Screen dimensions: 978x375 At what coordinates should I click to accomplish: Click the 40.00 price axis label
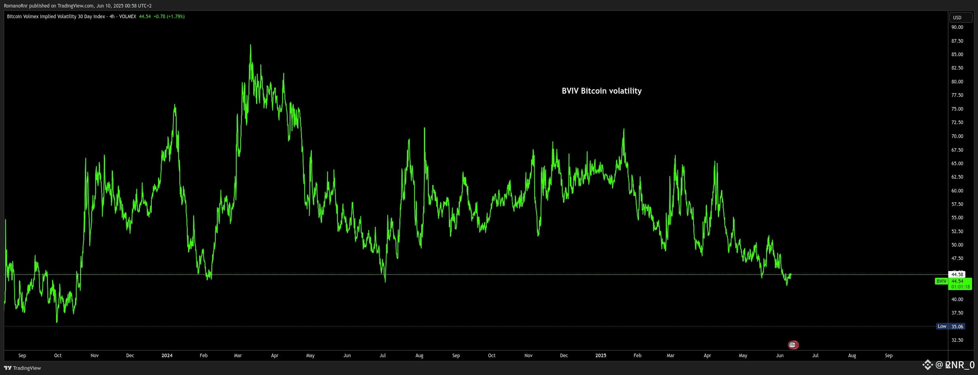(x=957, y=300)
